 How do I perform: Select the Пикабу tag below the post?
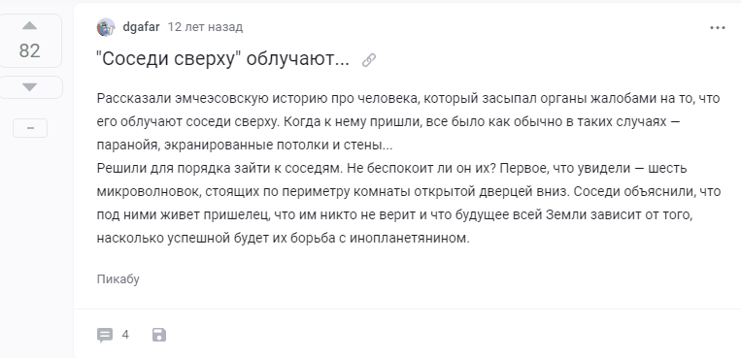pos(118,279)
